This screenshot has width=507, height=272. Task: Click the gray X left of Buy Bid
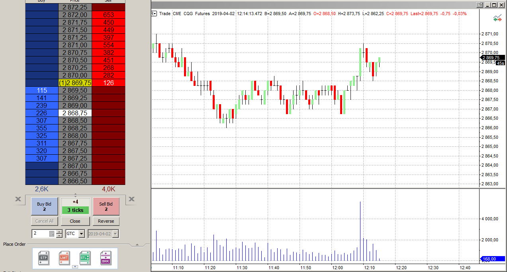tap(18, 199)
